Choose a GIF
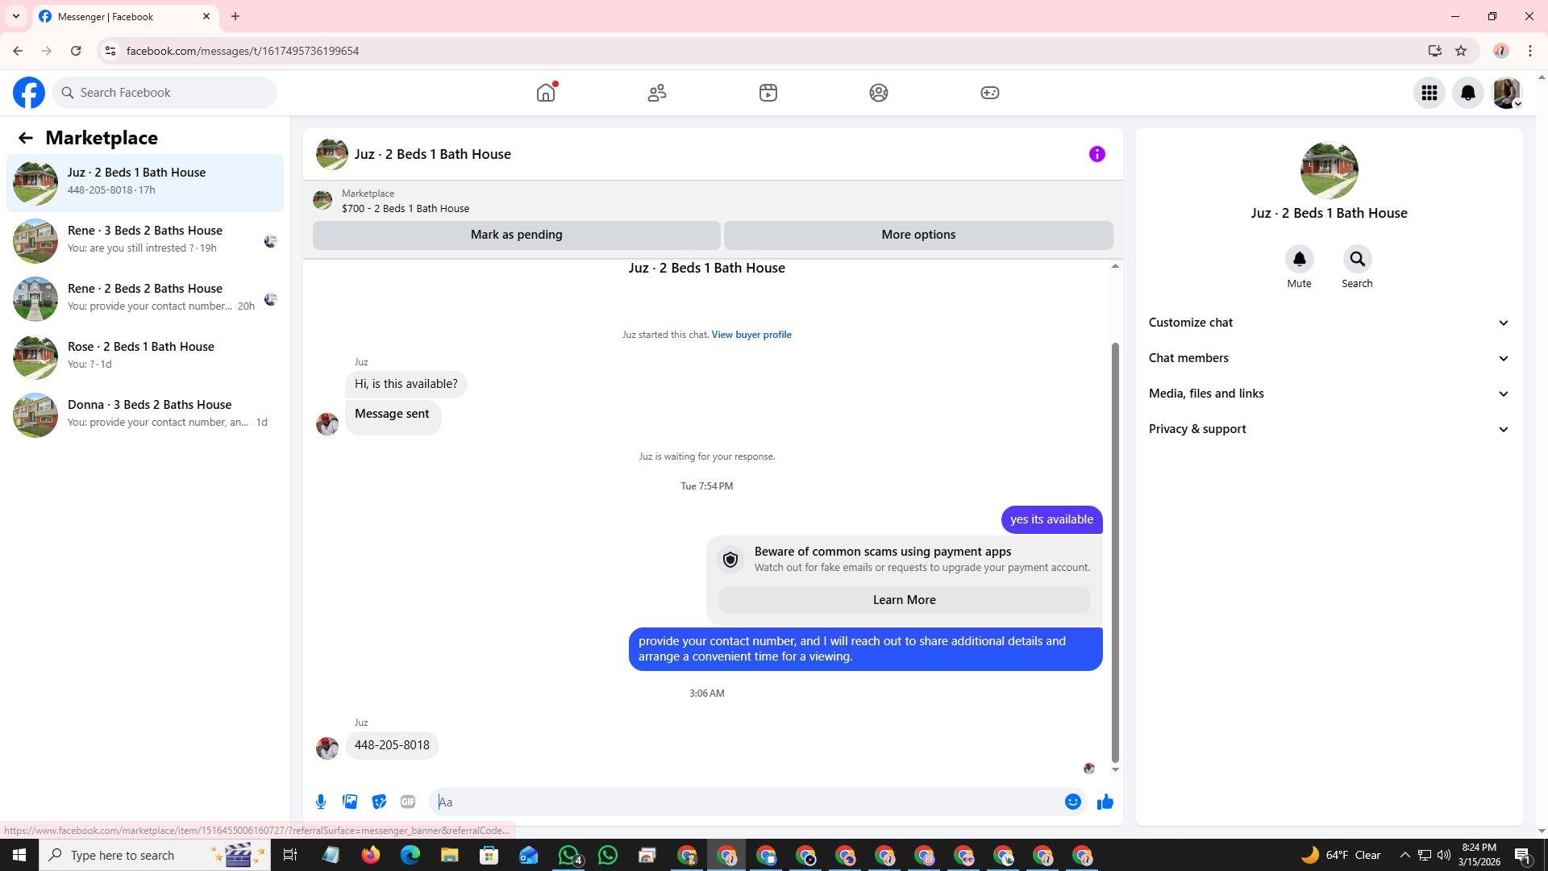Image resolution: width=1548 pixels, height=871 pixels. click(408, 802)
